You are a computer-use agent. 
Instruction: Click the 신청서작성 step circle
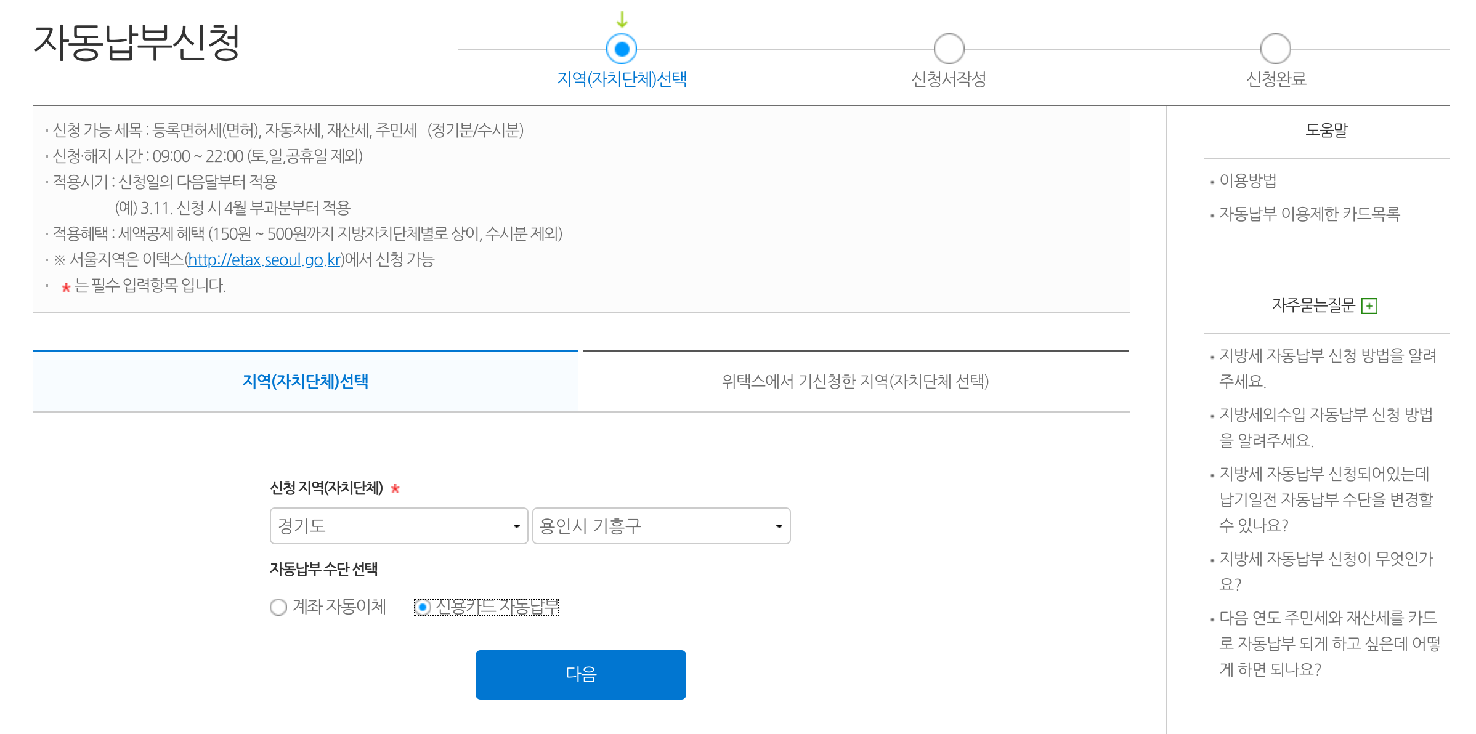(949, 49)
